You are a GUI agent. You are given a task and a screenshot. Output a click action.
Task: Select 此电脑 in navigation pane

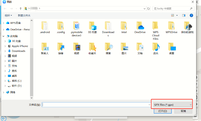click(x=12, y=36)
